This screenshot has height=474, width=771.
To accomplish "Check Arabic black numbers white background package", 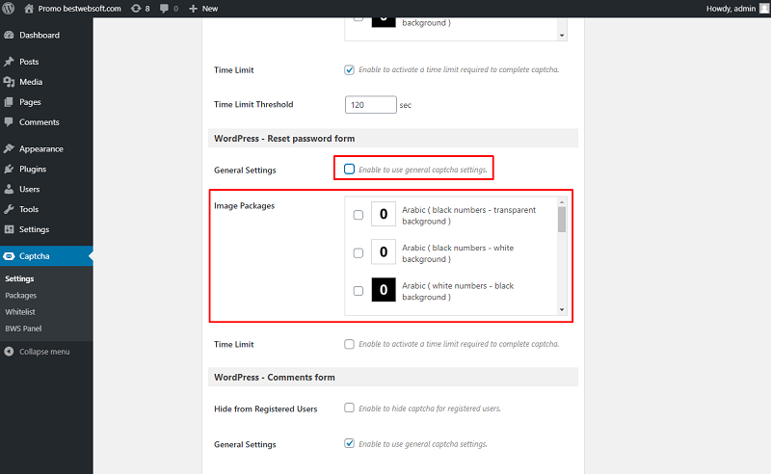I will click(x=359, y=252).
